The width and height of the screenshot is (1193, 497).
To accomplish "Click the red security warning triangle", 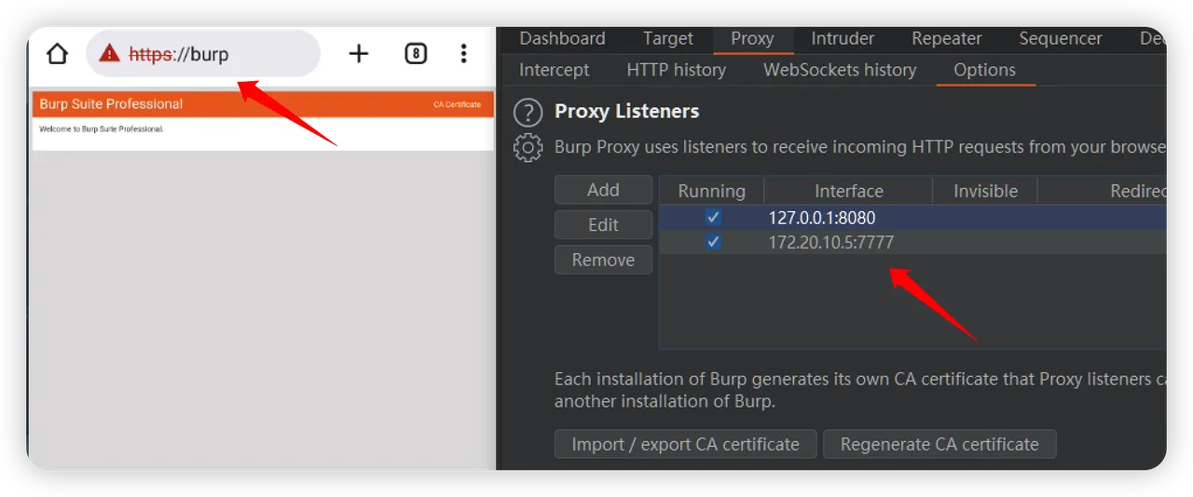I will click(x=110, y=54).
